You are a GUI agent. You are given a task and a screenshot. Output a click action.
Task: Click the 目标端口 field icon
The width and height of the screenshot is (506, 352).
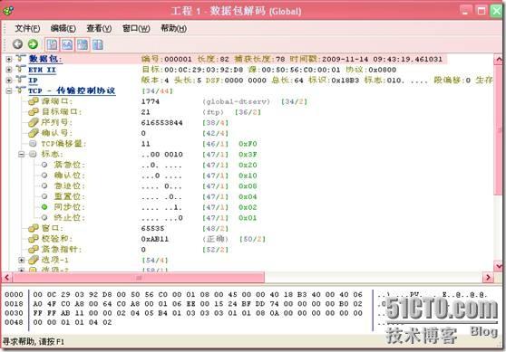click(x=34, y=111)
